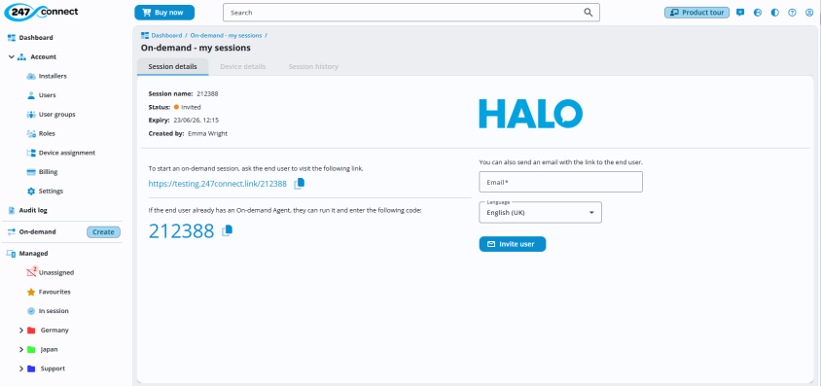Click the Invite user button

tap(513, 244)
